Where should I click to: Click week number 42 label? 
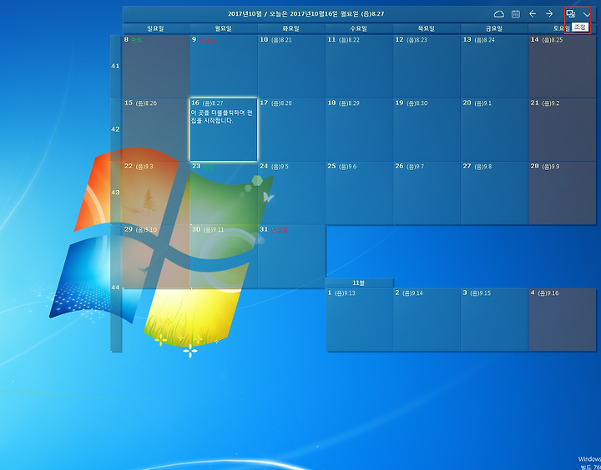click(116, 130)
